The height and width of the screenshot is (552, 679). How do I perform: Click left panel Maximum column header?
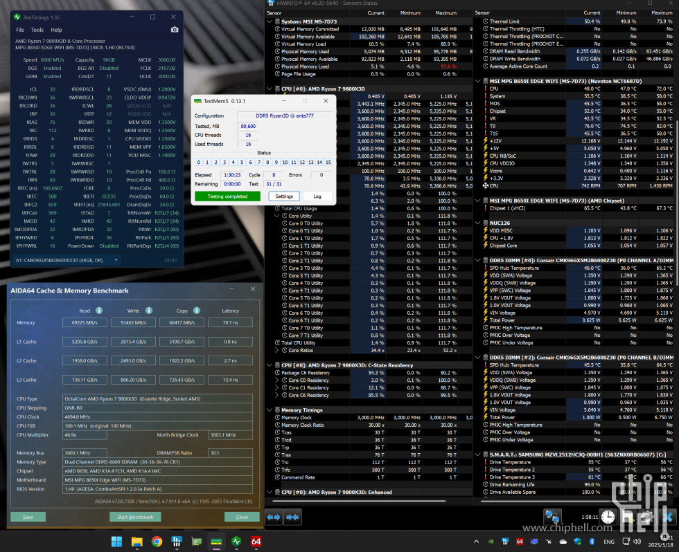click(x=446, y=13)
